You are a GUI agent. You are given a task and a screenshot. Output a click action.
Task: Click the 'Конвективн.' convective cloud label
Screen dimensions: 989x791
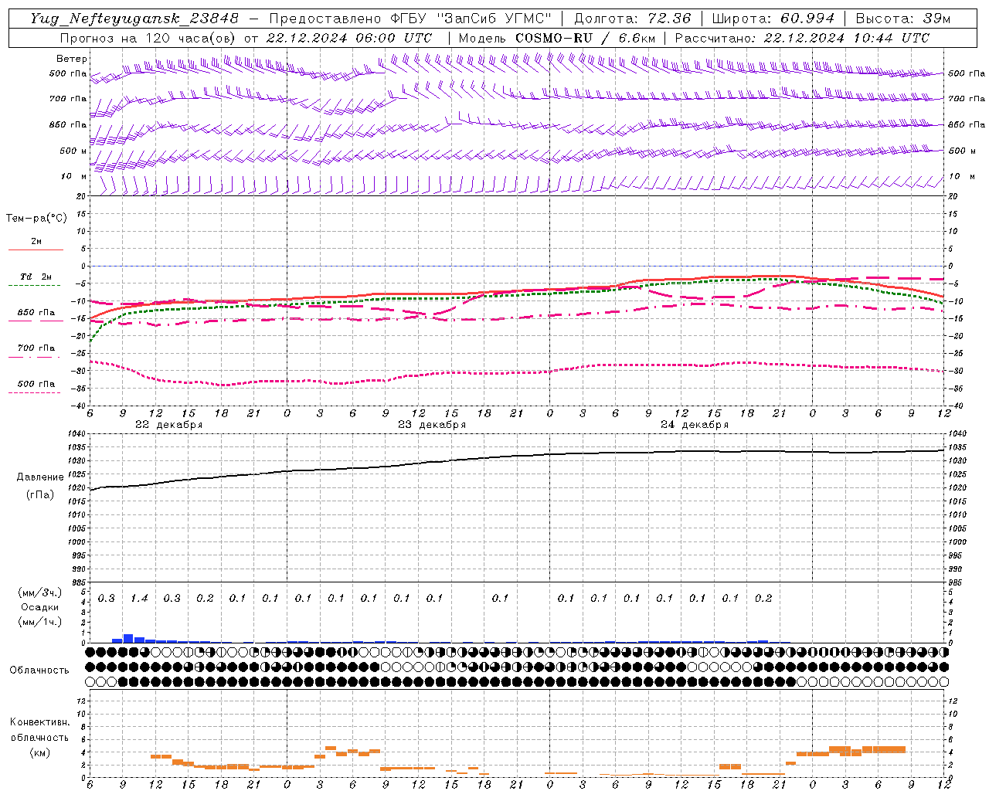coord(39,722)
